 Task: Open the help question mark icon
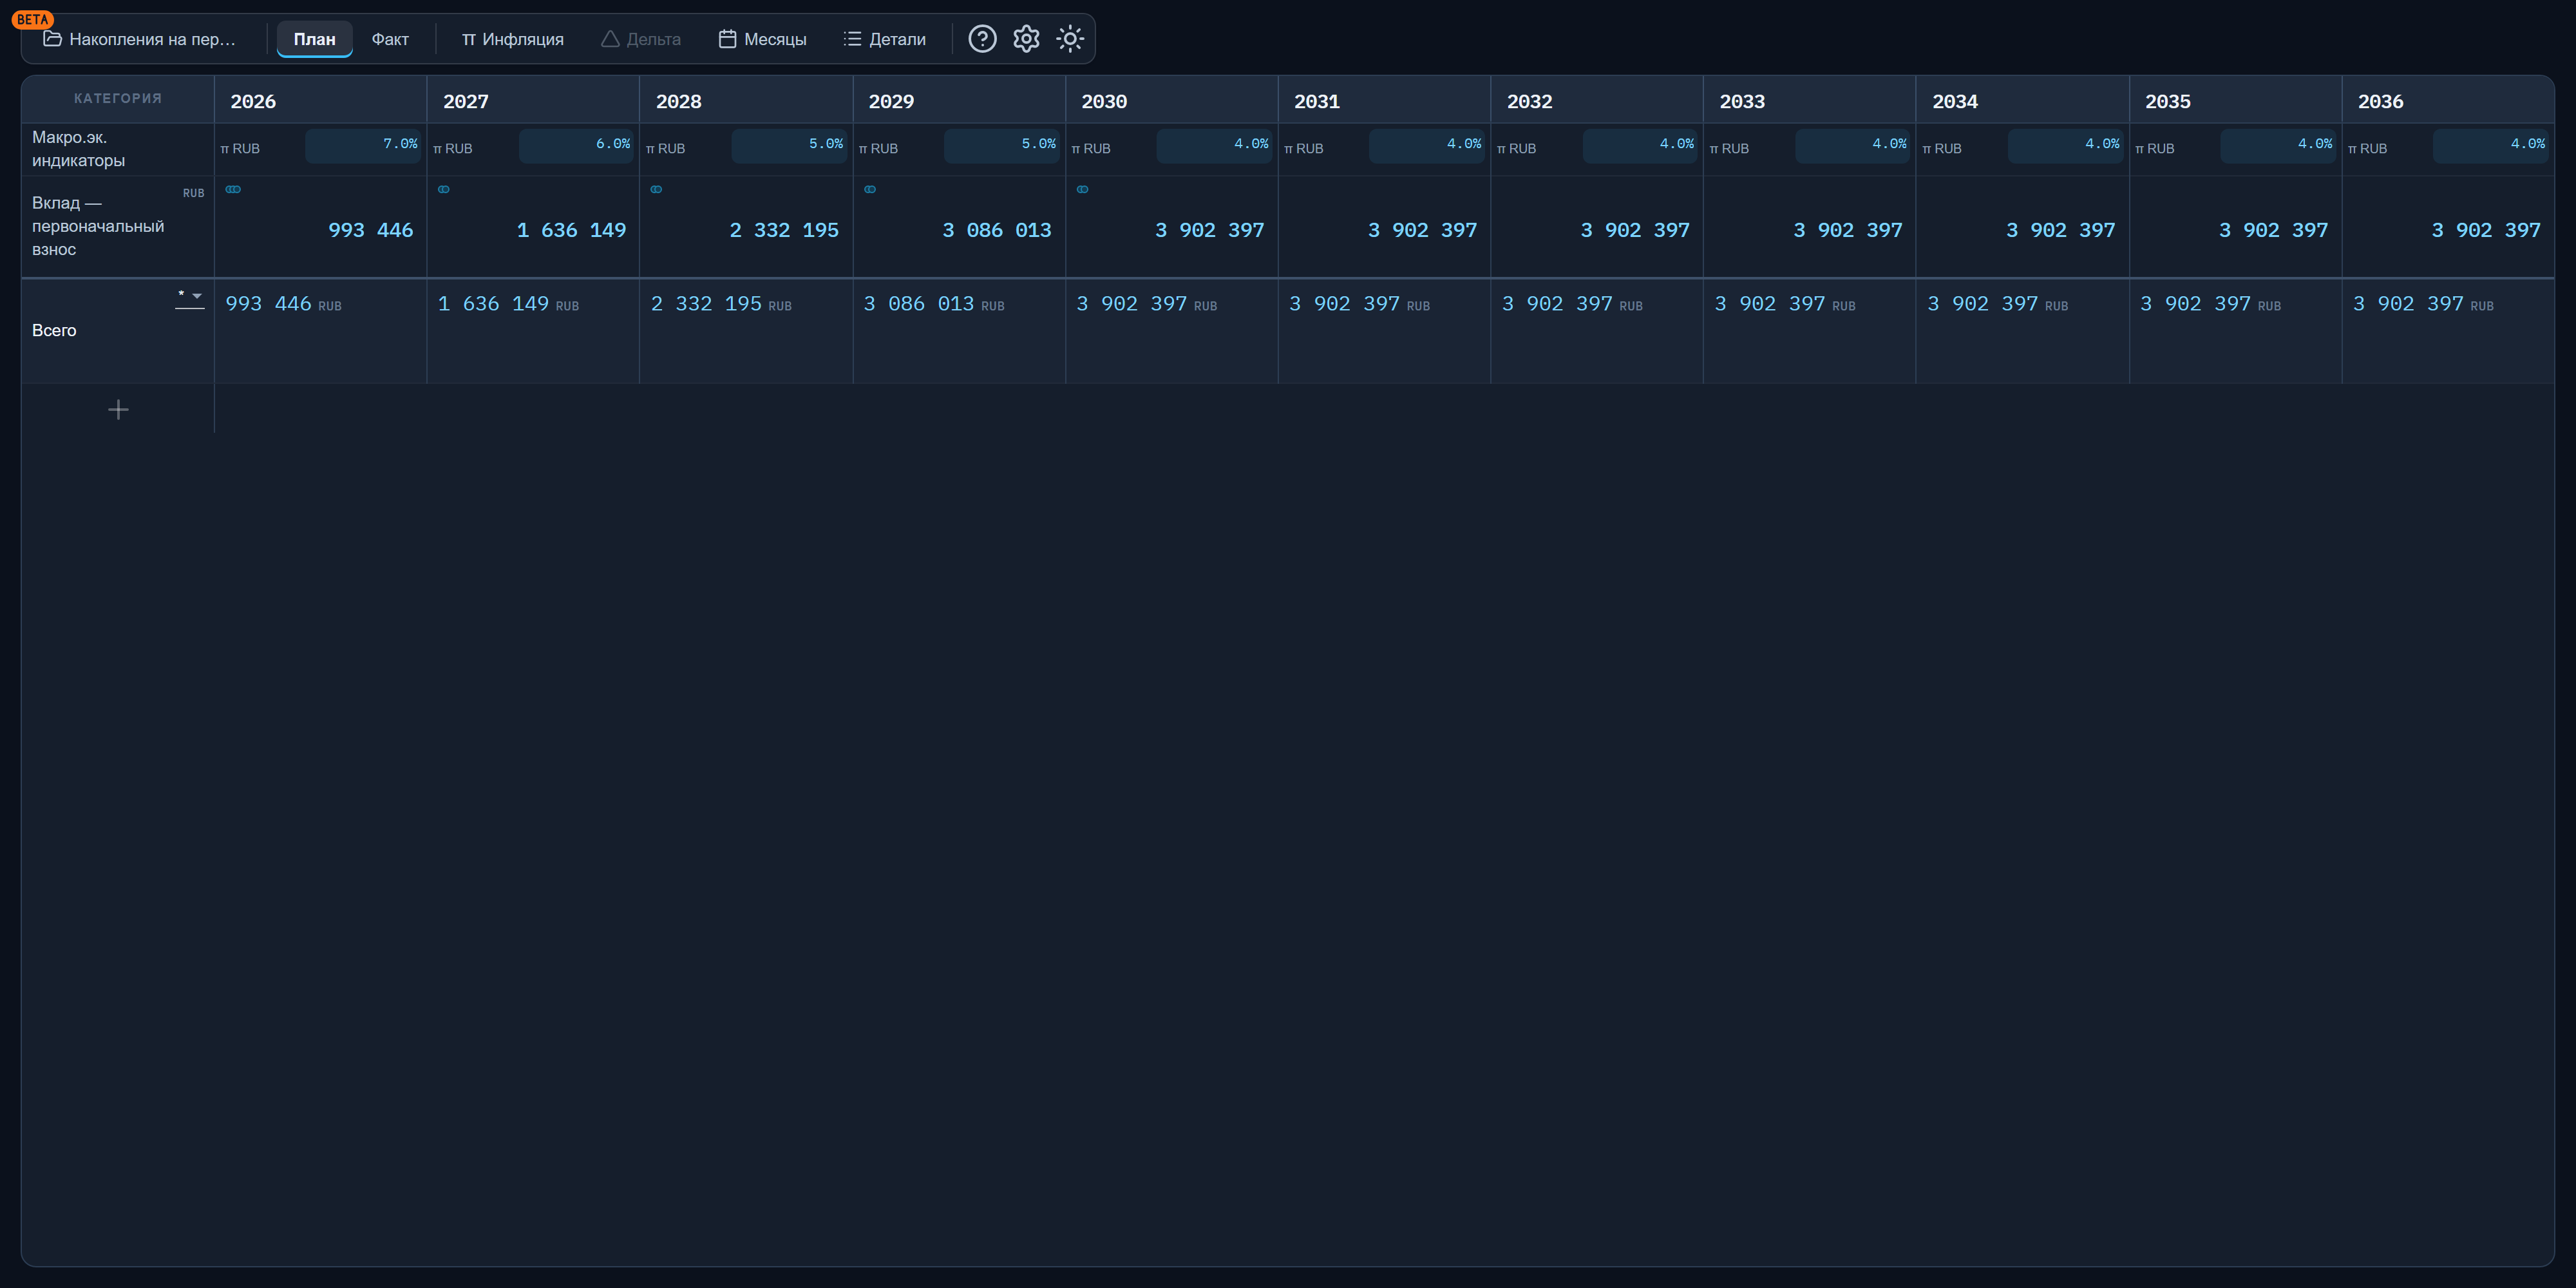click(982, 39)
